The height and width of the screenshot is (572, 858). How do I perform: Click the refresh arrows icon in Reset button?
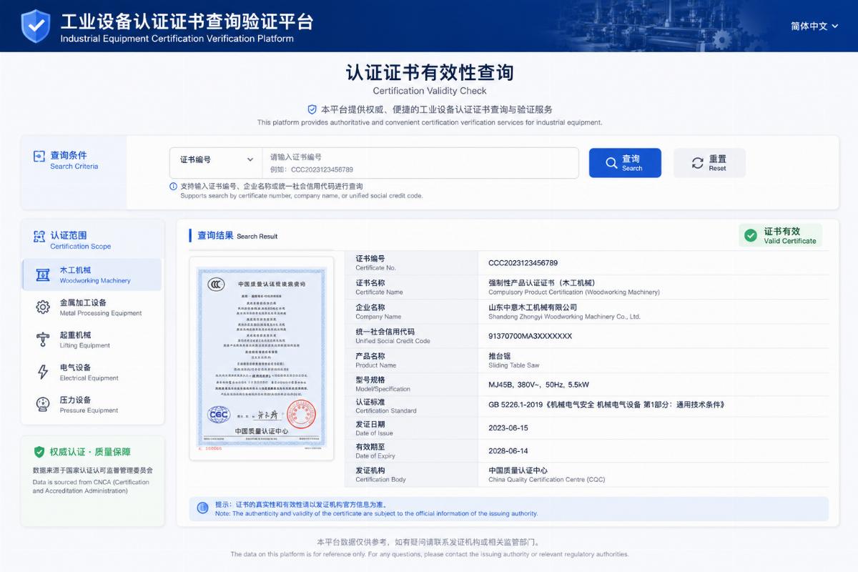(x=697, y=163)
